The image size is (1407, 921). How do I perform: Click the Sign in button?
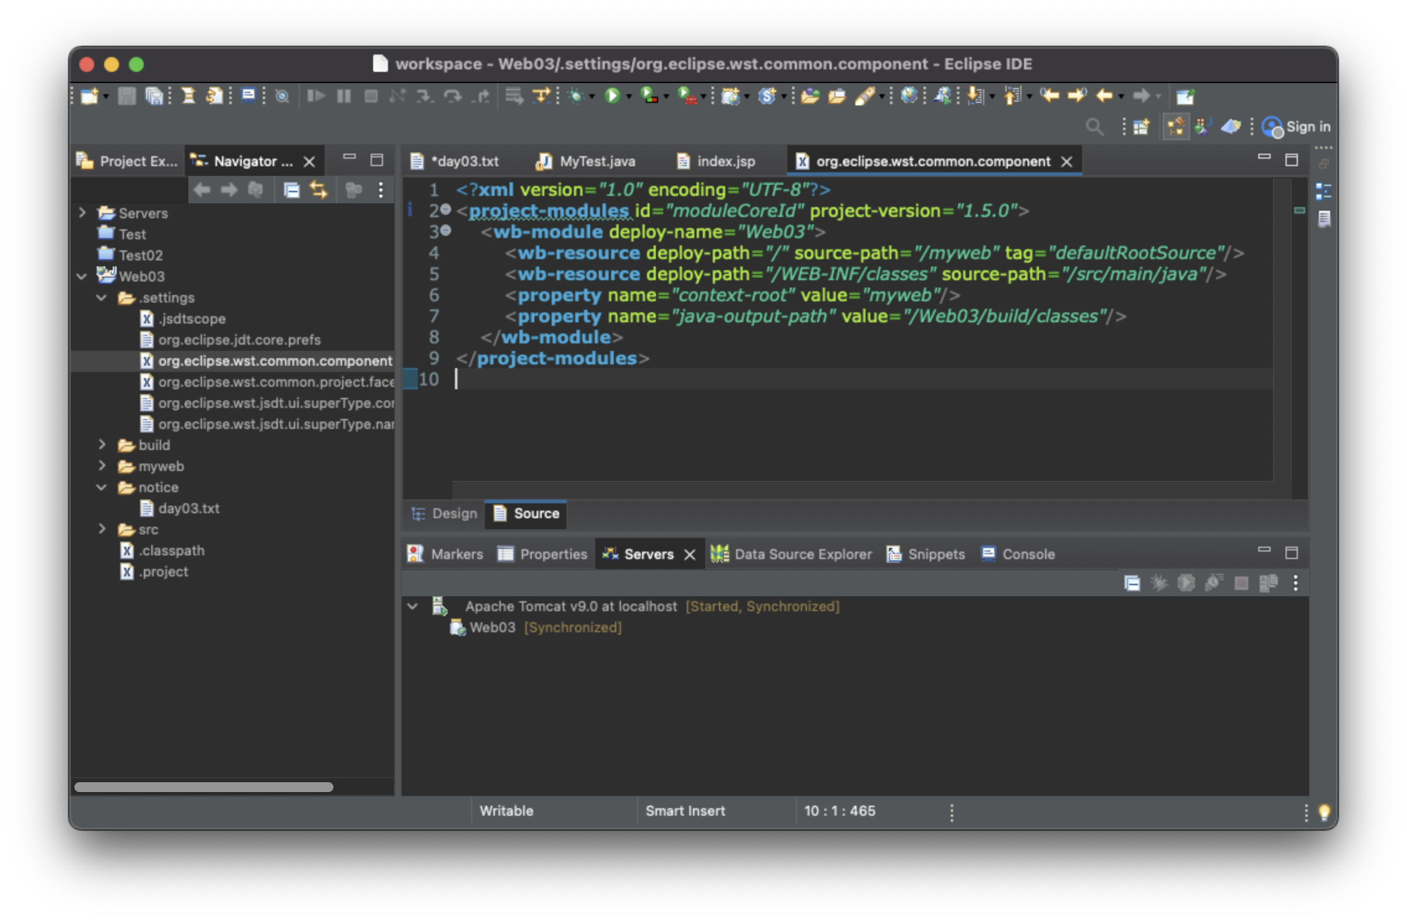1297,127
